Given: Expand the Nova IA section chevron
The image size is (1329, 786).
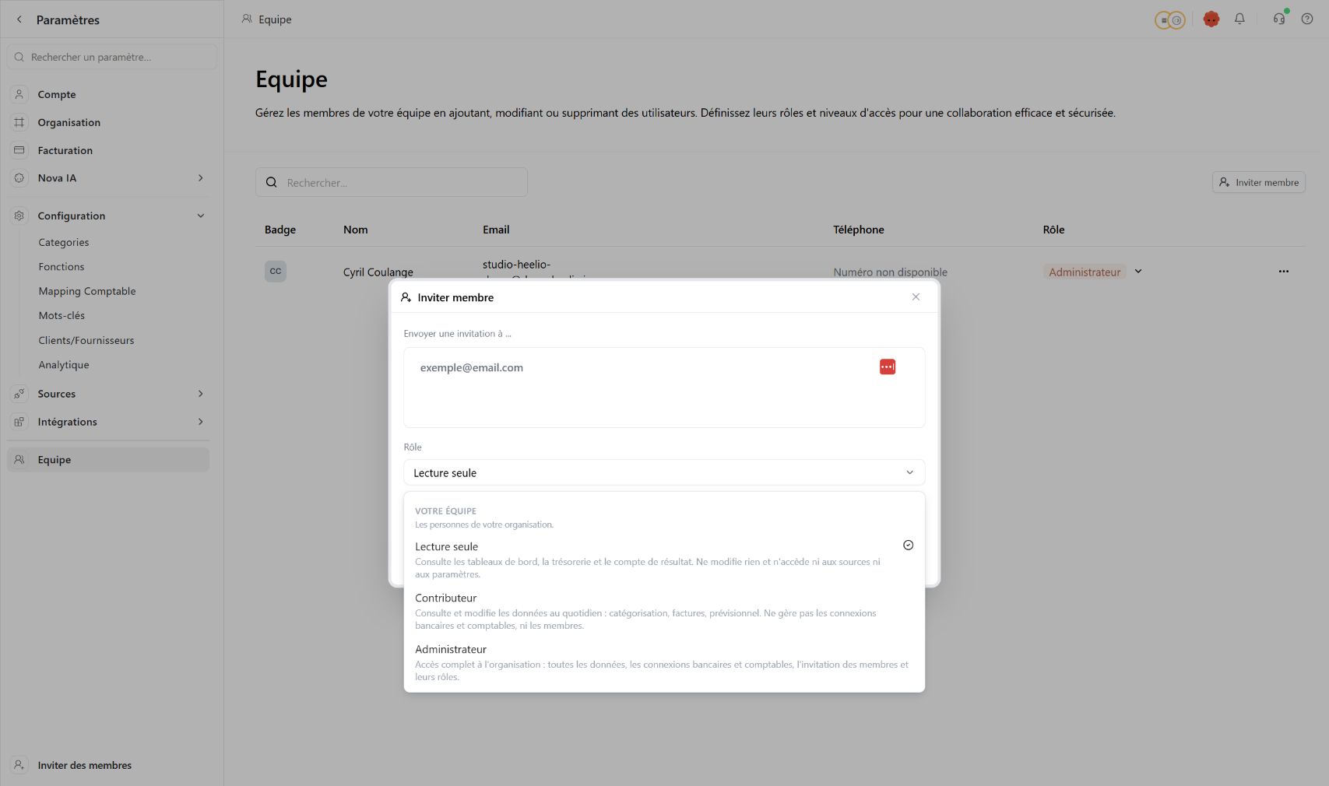Looking at the screenshot, I should 201,178.
